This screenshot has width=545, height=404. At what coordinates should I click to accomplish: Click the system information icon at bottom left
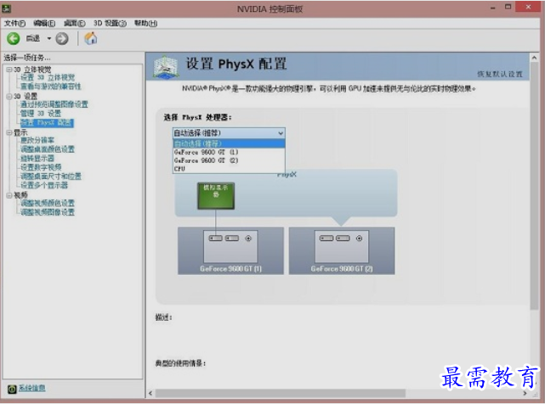click(x=12, y=389)
